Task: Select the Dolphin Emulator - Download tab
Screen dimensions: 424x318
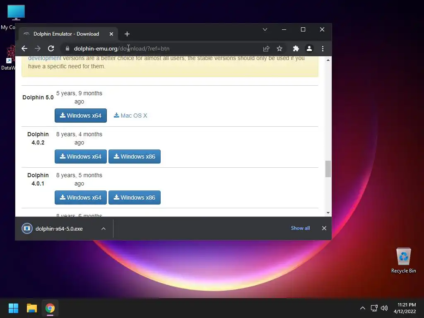Action: [x=66, y=34]
